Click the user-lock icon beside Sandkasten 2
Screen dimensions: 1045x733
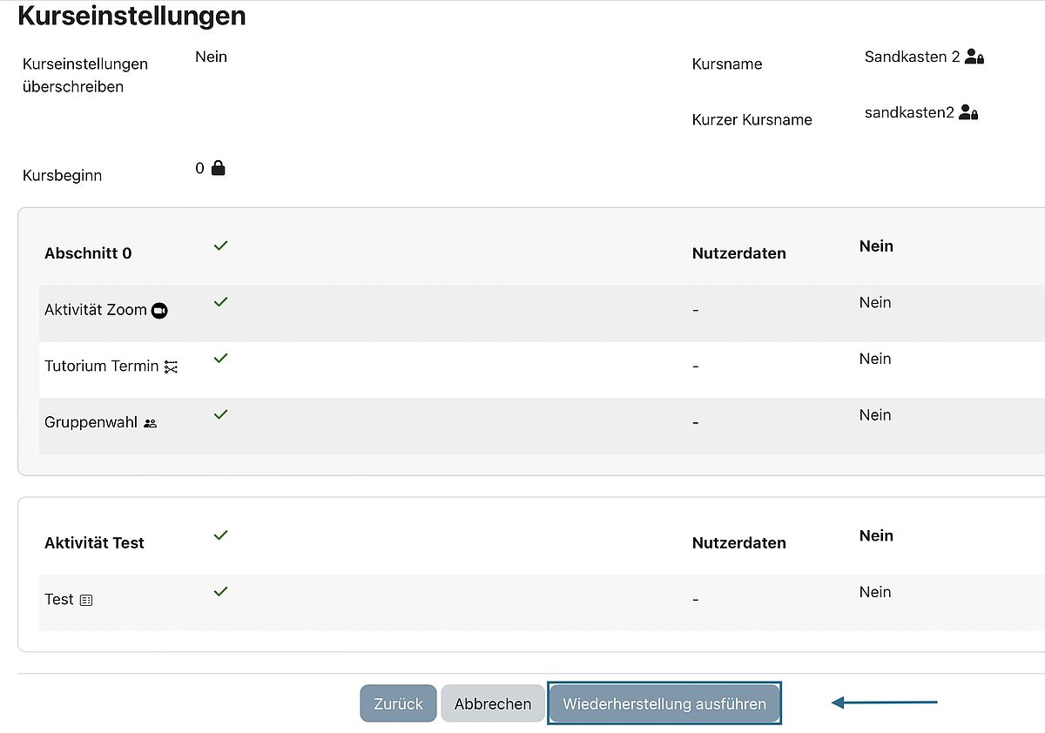coord(974,57)
